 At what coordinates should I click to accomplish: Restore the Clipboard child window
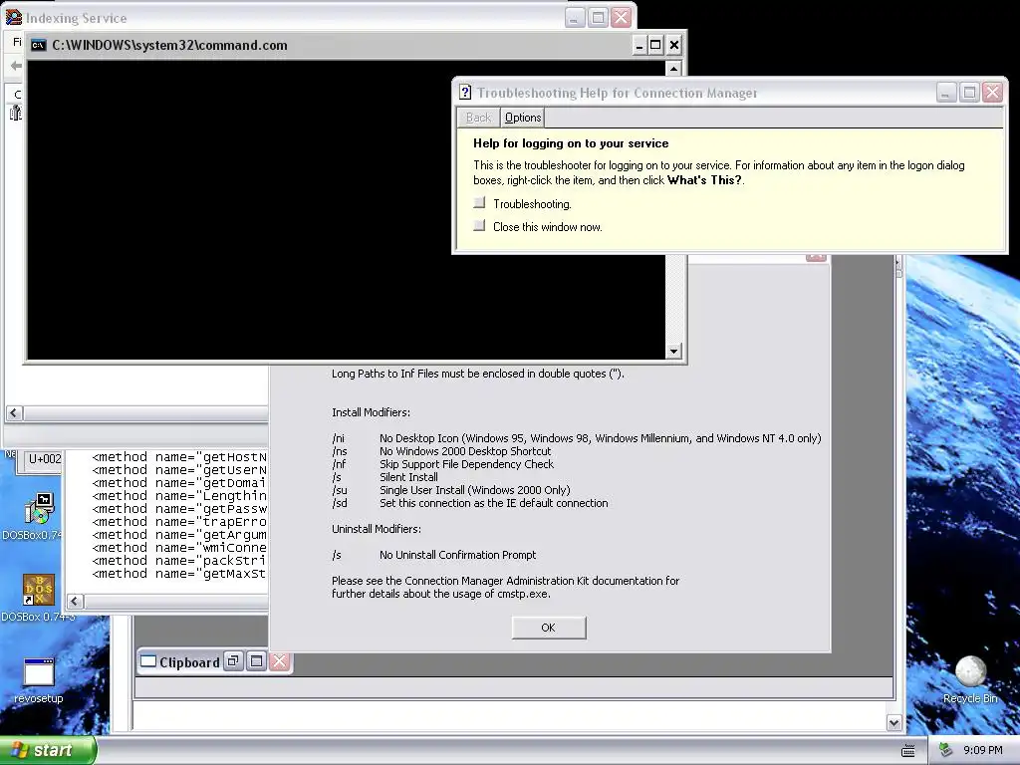coord(233,661)
